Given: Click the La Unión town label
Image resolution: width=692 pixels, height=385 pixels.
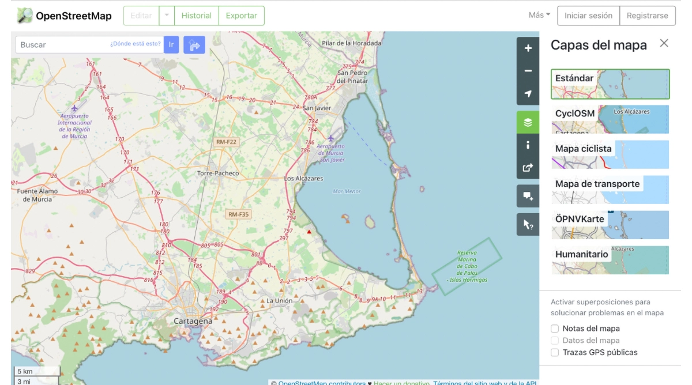Looking at the screenshot, I should (x=279, y=300).
